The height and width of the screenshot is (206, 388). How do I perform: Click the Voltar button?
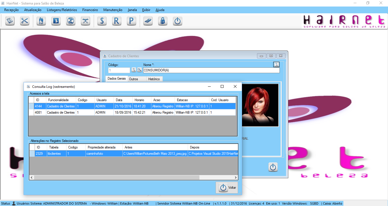pyautogui.click(x=227, y=188)
